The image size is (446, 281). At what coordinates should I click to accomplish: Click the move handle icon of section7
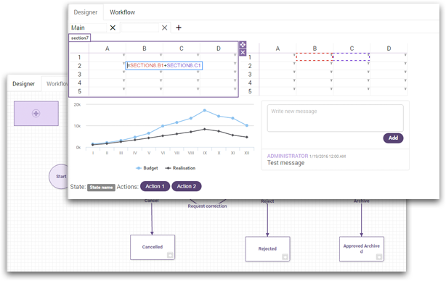(x=243, y=45)
